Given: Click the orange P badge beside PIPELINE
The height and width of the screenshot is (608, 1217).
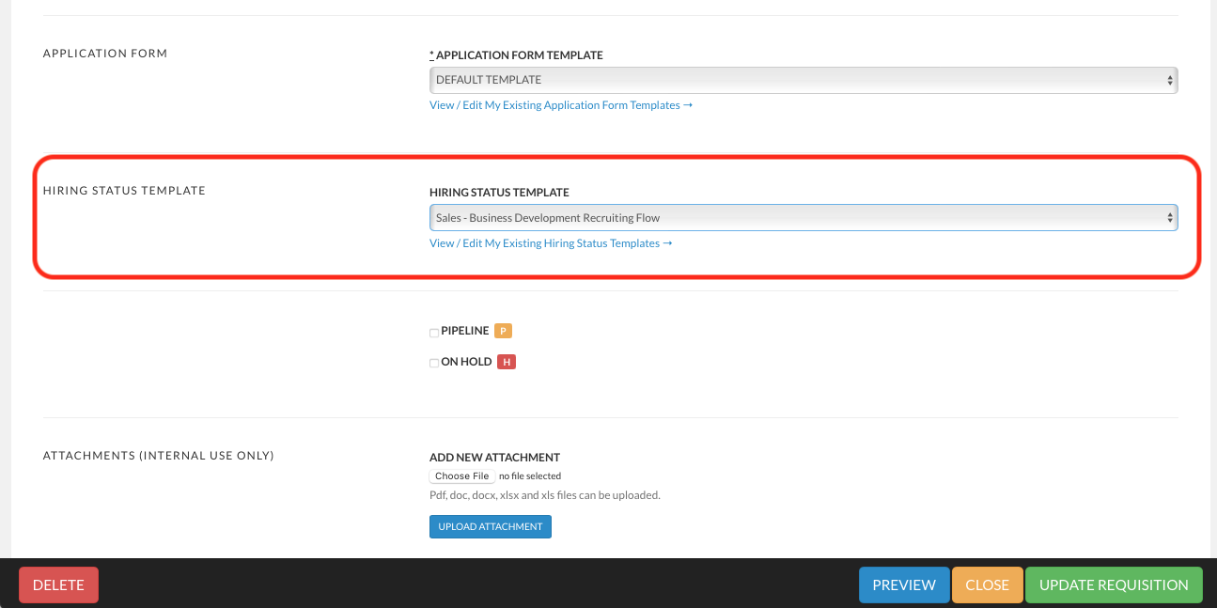Looking at the screenshot, I should click(x=503, y=331).
